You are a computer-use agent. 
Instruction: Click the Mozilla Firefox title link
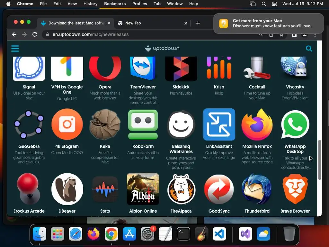(257, 146)
